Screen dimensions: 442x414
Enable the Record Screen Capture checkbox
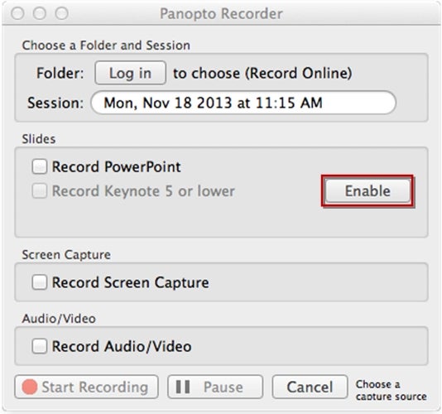[39, 282]
